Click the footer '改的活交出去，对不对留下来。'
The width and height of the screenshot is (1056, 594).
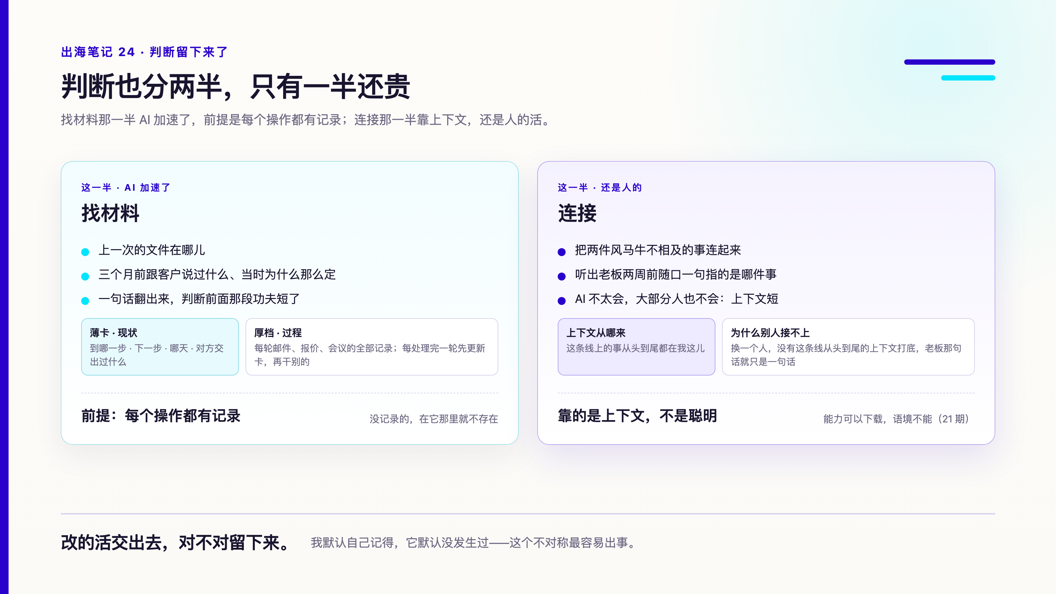[x=176, y=543]
